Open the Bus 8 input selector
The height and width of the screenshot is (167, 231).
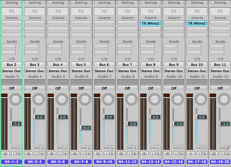tap(151, 65)
